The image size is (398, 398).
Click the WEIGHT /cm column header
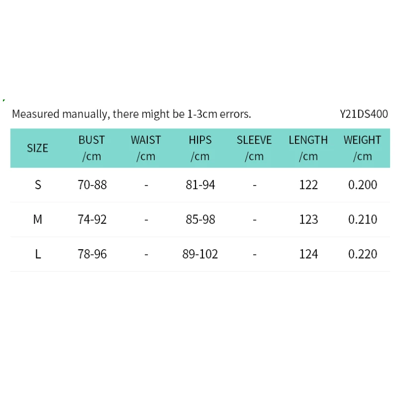pyautogui.click(x=362, y=148)
